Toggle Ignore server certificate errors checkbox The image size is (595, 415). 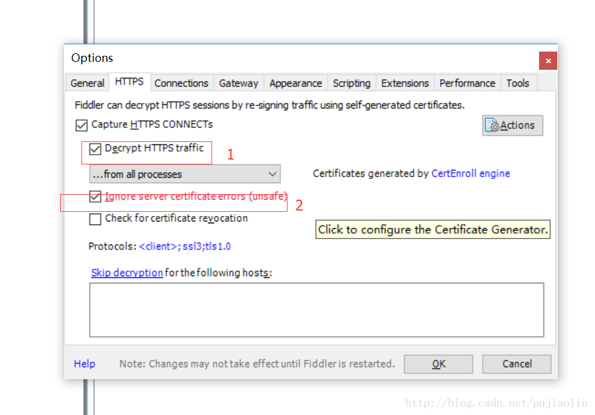click(95, 197)
